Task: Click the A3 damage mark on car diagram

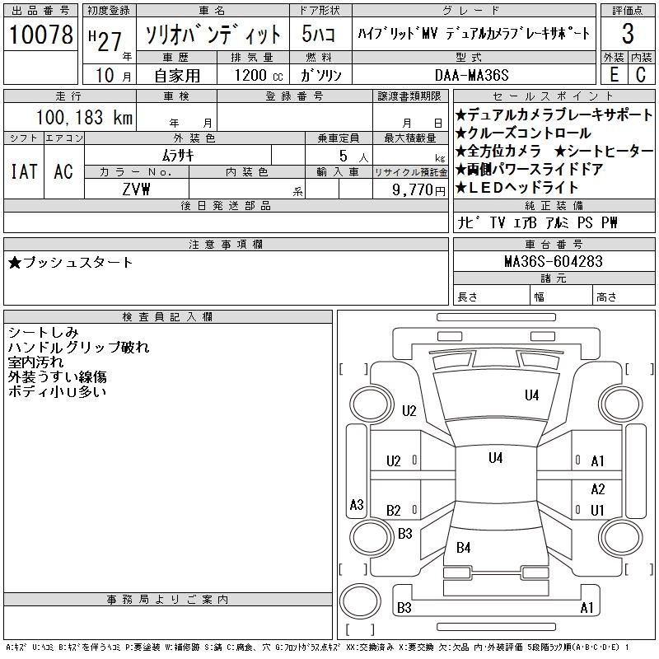Action: [x=357, y=504]
